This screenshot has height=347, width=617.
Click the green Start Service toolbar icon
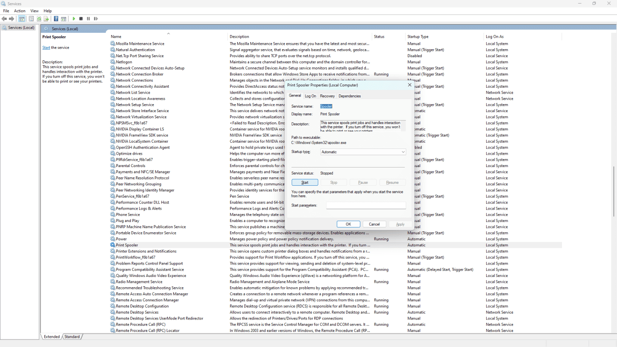74,19
